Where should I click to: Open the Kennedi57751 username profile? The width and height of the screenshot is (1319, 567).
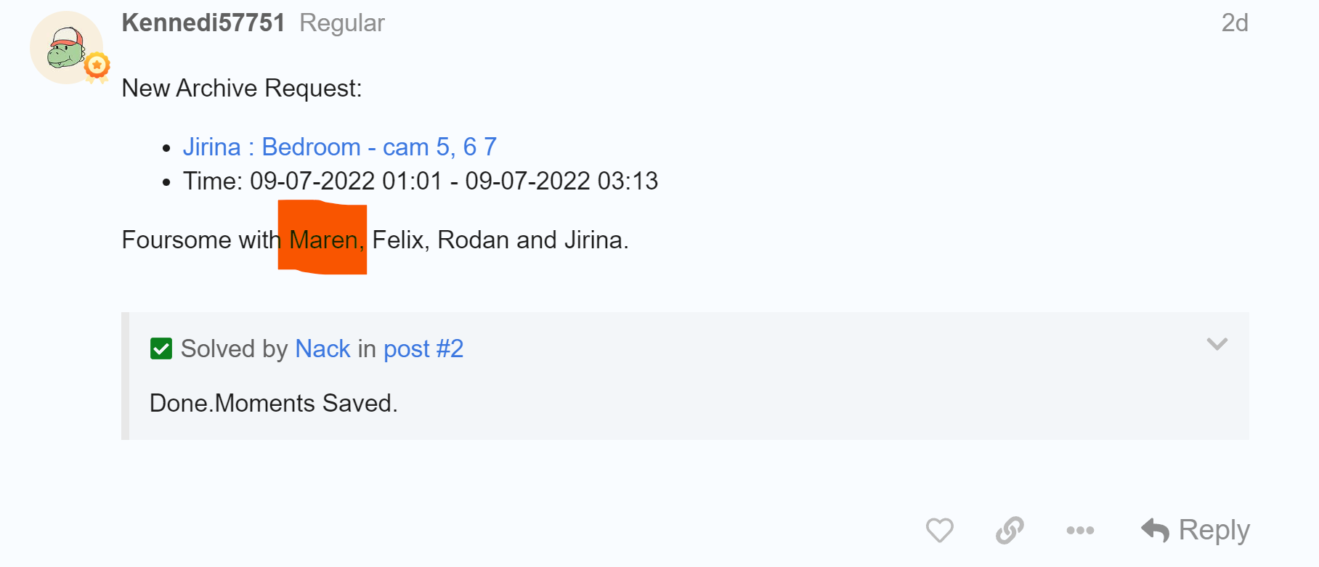point(203,23)
